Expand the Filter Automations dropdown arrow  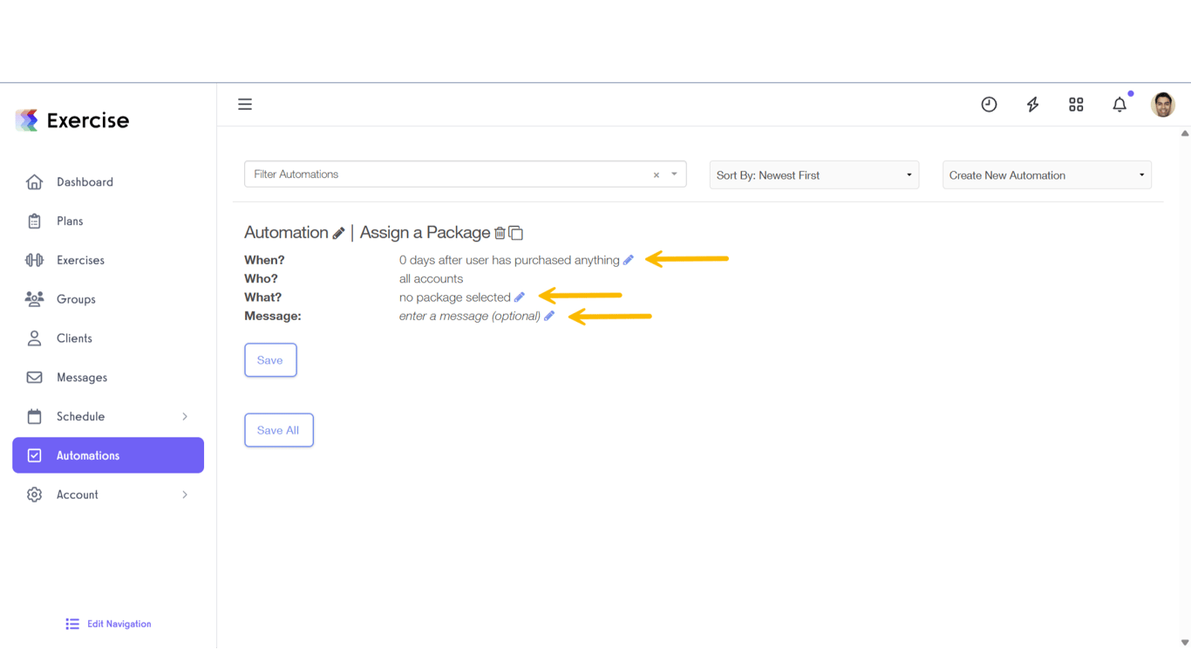tap(674, 174)
